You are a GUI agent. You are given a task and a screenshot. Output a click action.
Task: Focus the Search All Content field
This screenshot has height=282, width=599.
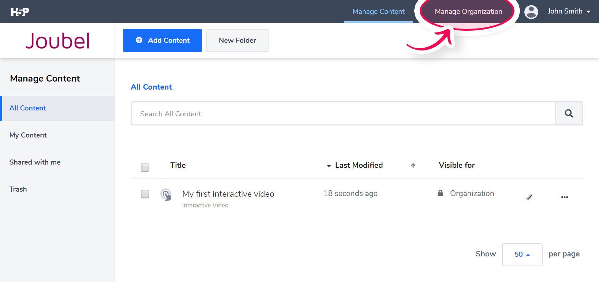click(x=343, y=114)
